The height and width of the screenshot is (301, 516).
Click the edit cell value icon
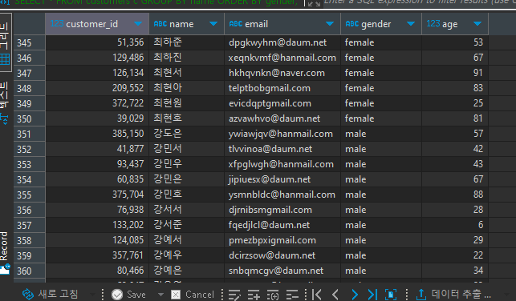coord(234,295)
